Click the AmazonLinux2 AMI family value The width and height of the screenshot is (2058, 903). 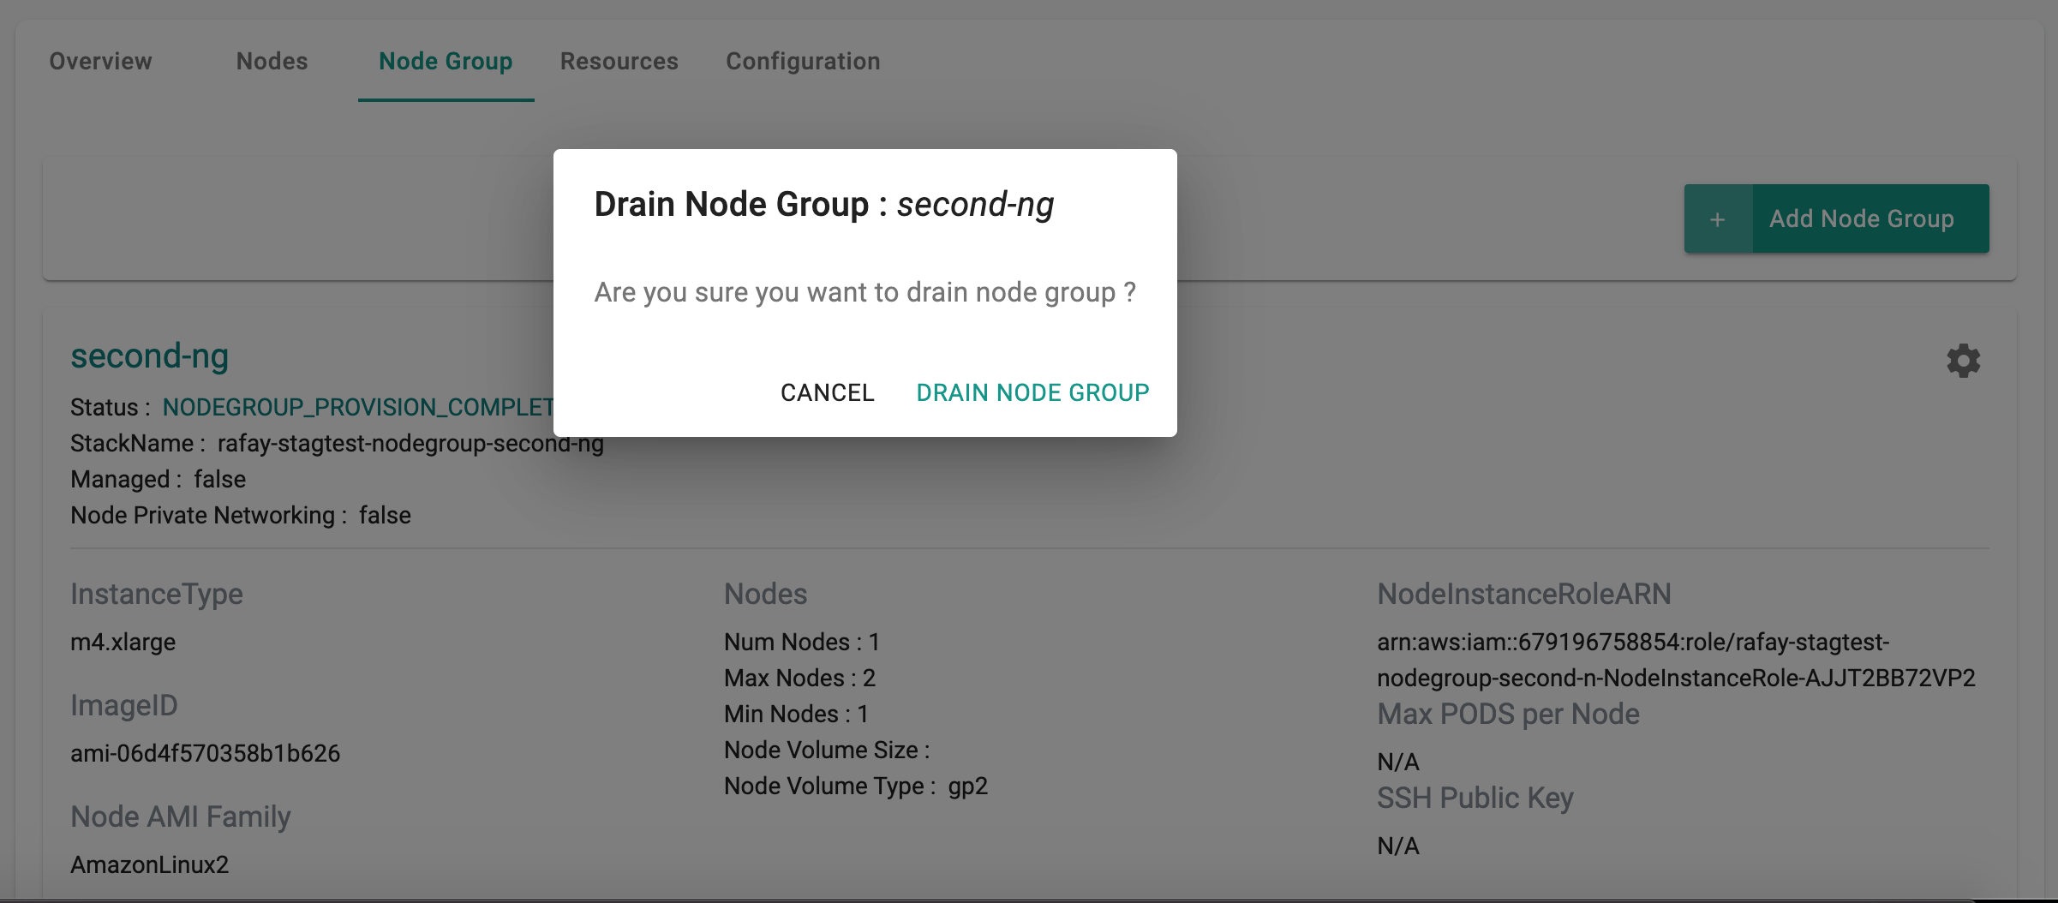(149, 864)
